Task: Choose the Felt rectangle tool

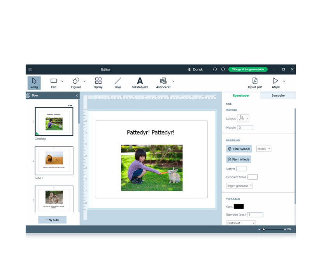Action: pos(54,83)
